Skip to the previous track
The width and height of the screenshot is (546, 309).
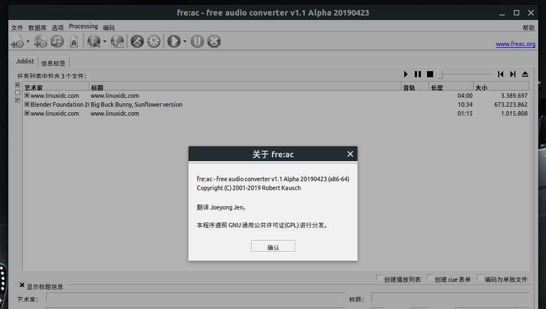[x=501, y=74]
